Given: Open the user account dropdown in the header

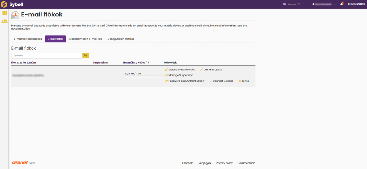Looking at the screenshot, I should (323, 4).
